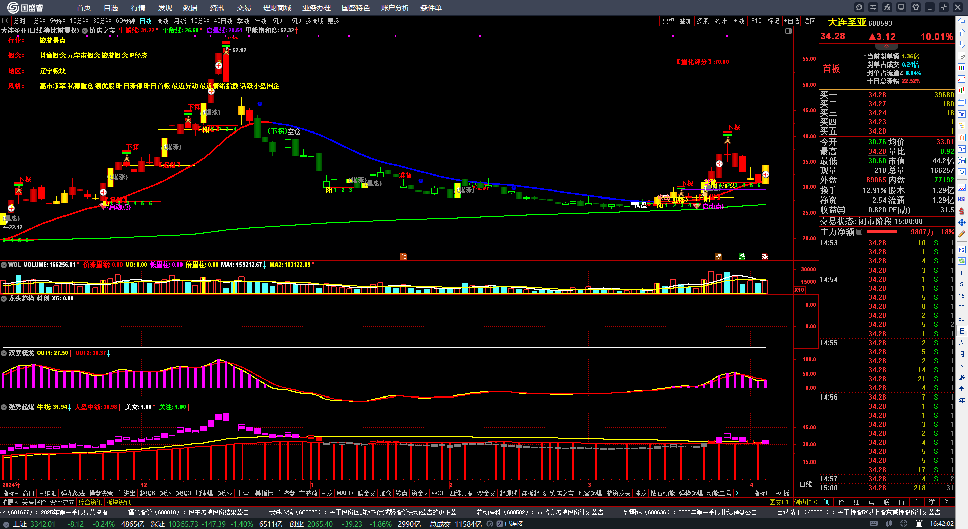Image resolution: width=968 pixels, height=529 pixels.
Task: Toggle the 强势起爆 panel menu button
Action: pyautogui.click(x=3, y=407)
